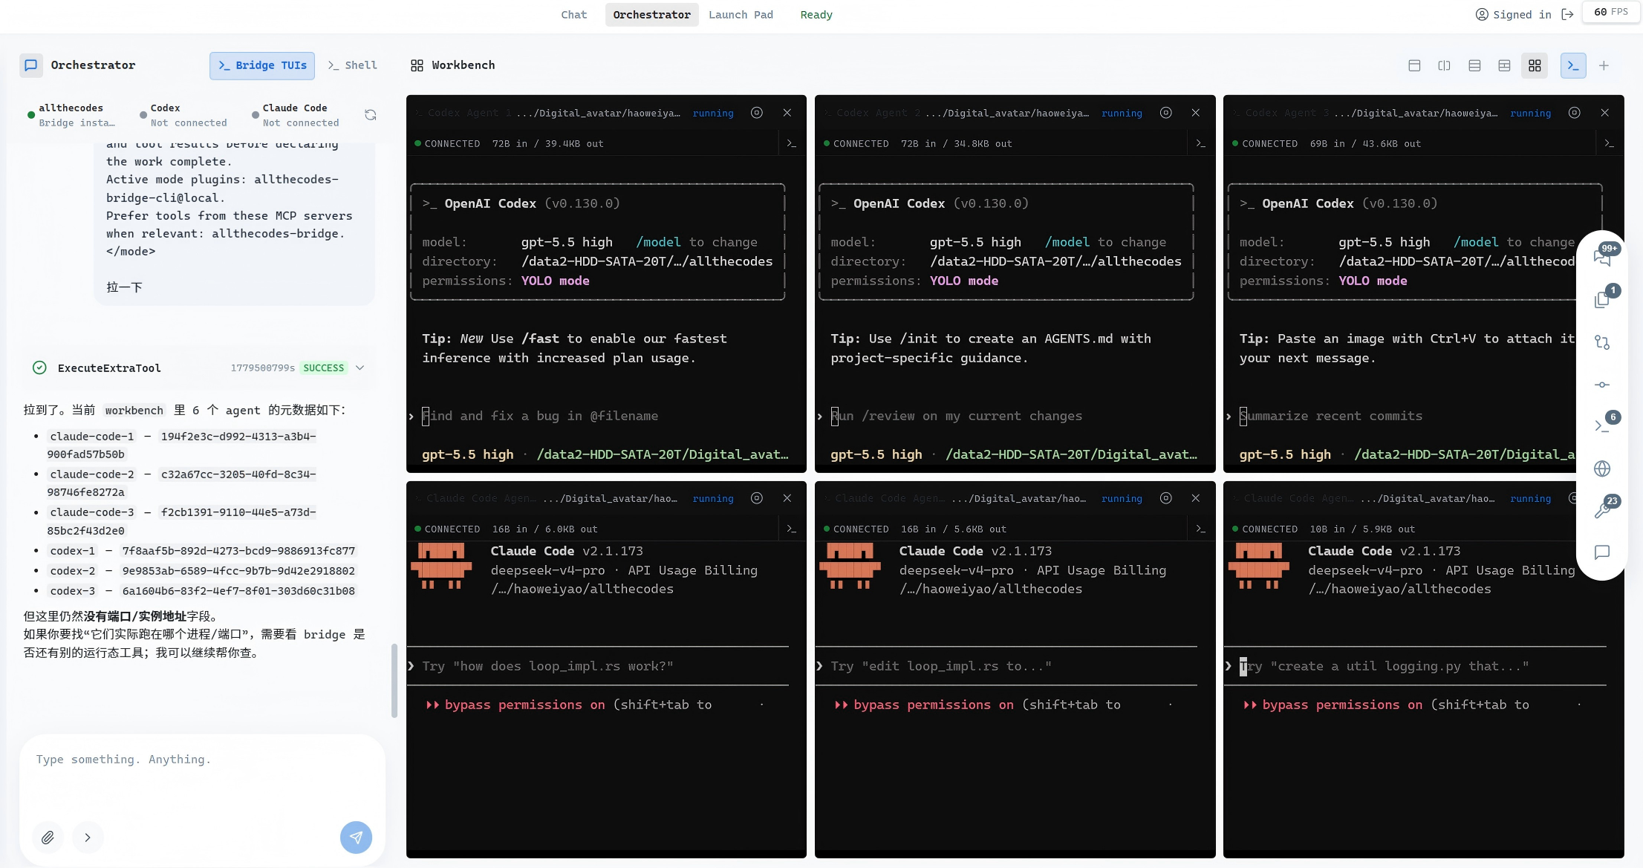The width and height of the screenshot is (1643, 868).
Task: Close the Codex Agent 2 pane
Action: (1195, 113)
